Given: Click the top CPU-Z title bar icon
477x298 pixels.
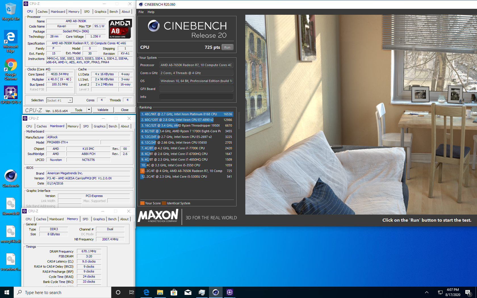Looking at the screenshot, I should [26, 4].
